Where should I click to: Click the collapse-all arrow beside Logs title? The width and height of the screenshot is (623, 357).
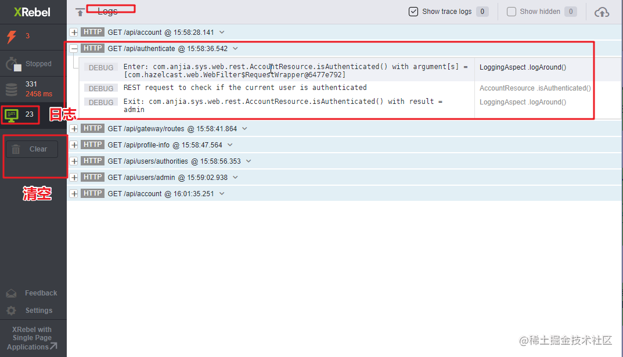80,12
